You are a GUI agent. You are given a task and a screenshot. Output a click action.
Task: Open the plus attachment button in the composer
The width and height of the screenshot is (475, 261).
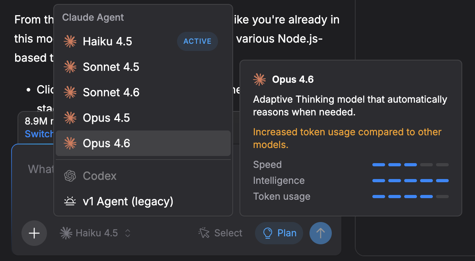coord(34,233)
